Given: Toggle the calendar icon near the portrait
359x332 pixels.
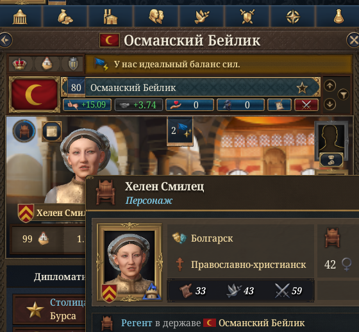Looking at the screenshot, I should pyautogui.click(x=52, y=131).
